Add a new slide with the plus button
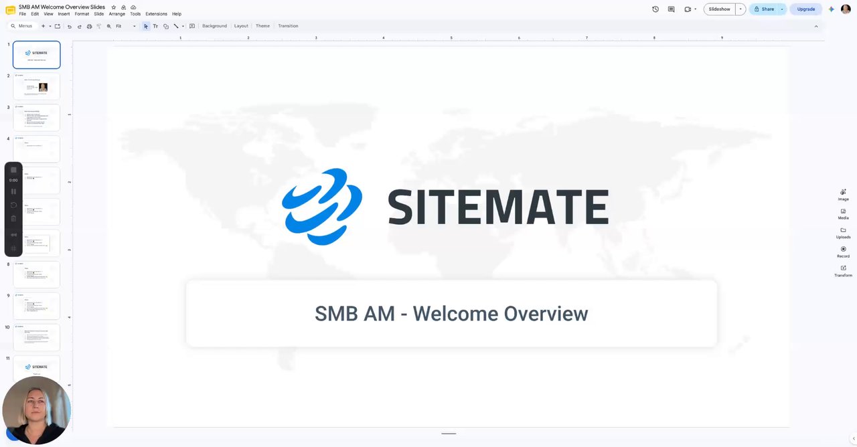This screenshot has width=857, height=447. pyautogui.click(x=43, y=26)
